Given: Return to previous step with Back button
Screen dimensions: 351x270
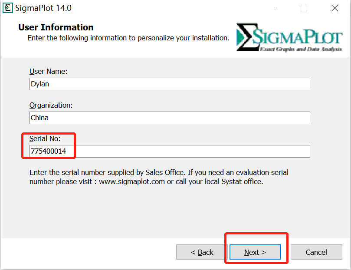Looking at the screenshot, I should pyautogui.click(x=202, y=252).
